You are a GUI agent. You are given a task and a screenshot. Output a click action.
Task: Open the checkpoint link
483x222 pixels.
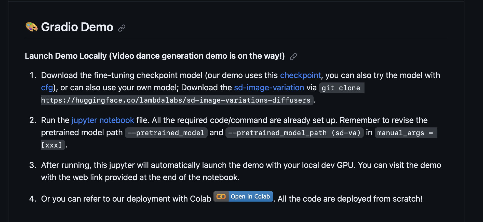[x=300, y=75]
